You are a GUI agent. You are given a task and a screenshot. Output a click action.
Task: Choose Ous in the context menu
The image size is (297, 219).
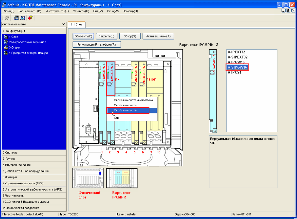pyautogui.click(x=132, y=118)
